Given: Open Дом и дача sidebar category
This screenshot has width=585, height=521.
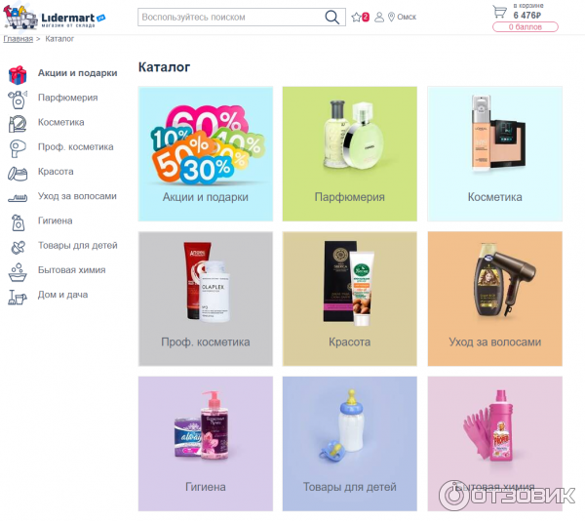Looking at the screenshot, I should coord(62,295).
